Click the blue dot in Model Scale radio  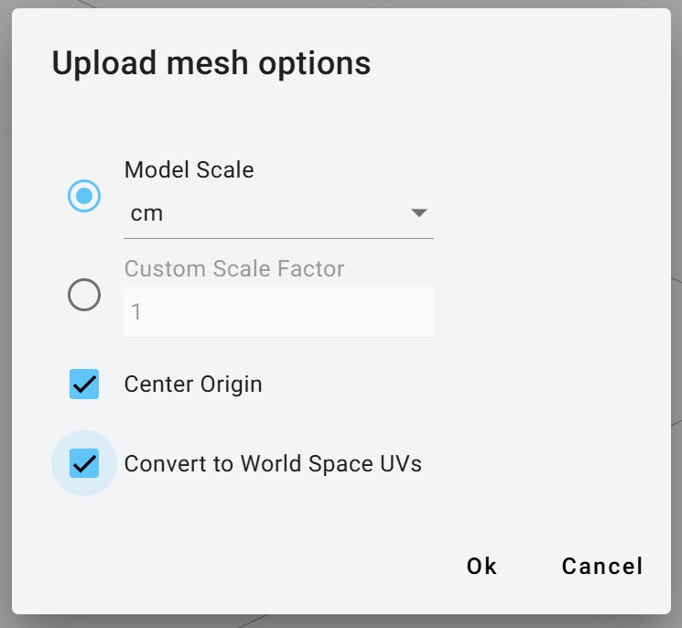[84, 196]
